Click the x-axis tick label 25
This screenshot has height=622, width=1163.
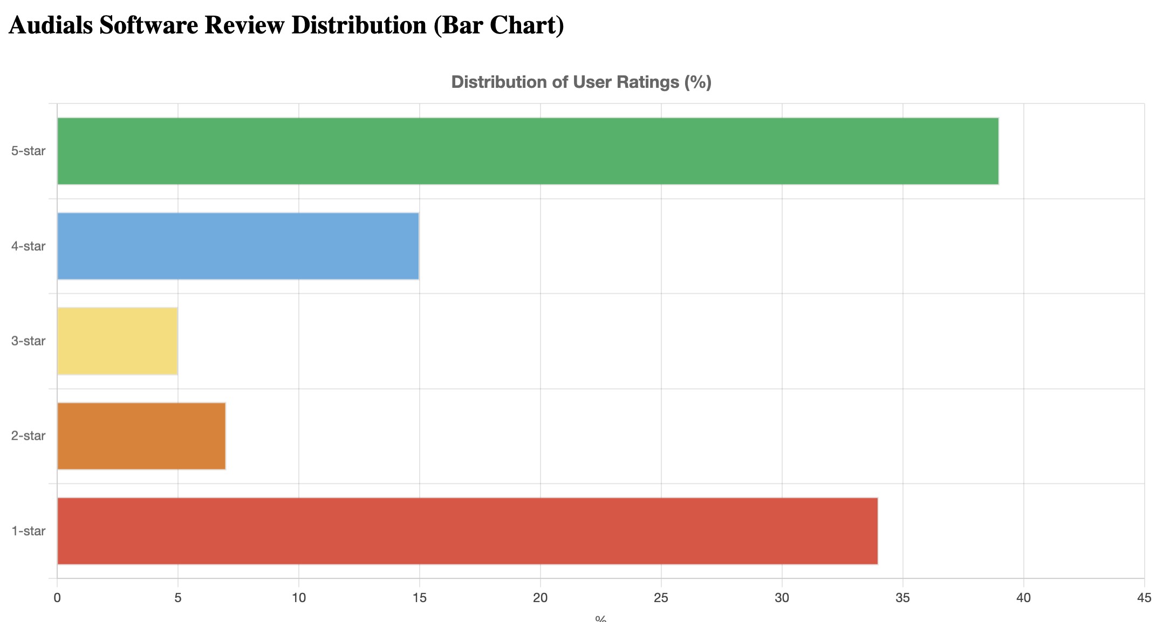tap(661, 598)
